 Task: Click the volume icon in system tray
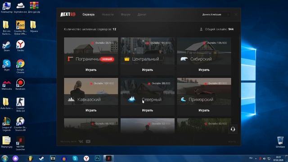tap(264, 158)
